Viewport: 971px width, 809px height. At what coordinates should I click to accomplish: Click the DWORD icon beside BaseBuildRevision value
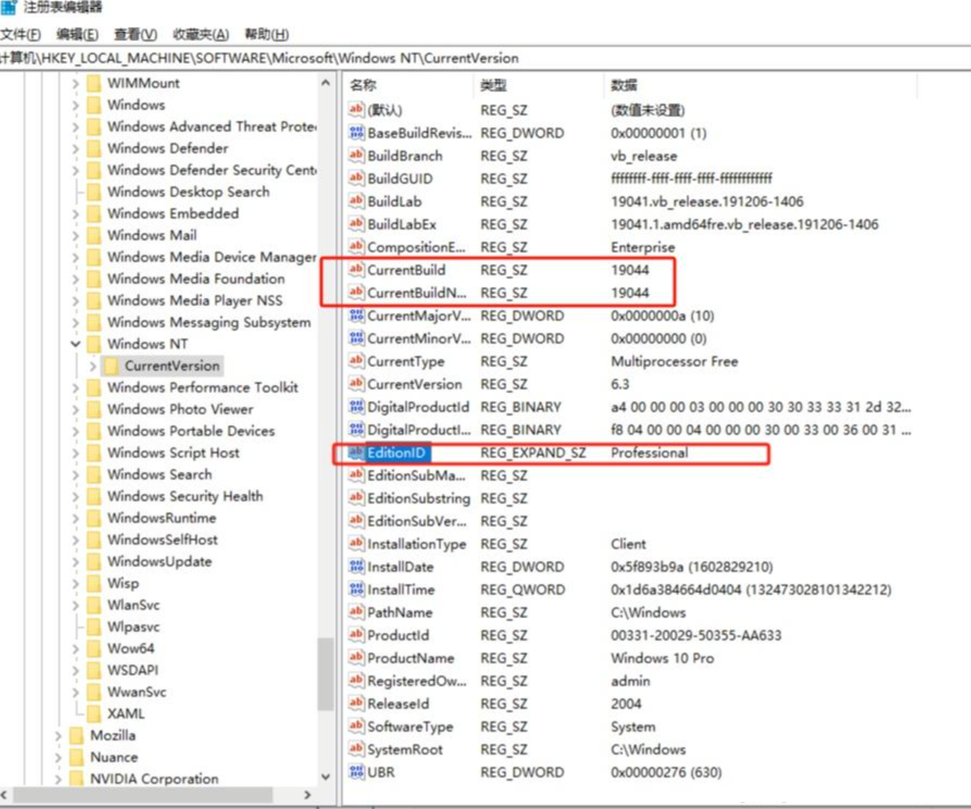[x=356, y=133]
